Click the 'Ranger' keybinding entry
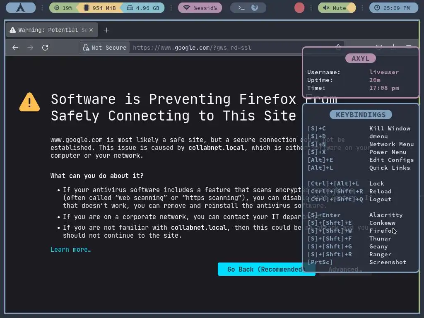 click(380, 254)
